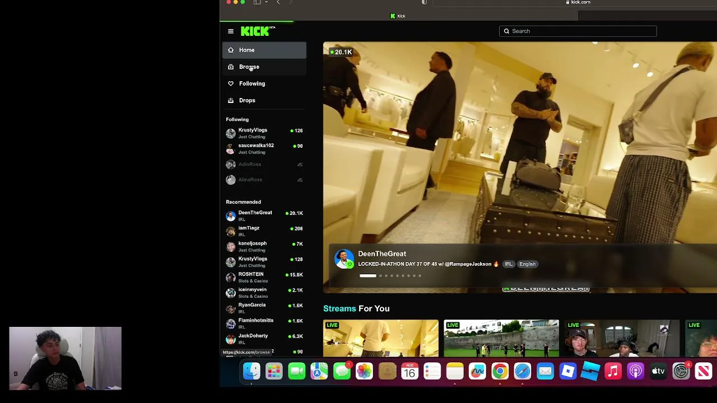Click the kick.com address bar

577,2
